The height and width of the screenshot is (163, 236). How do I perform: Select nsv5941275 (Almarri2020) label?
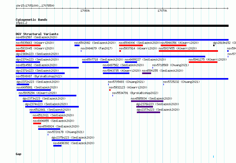tap(208, 59)
